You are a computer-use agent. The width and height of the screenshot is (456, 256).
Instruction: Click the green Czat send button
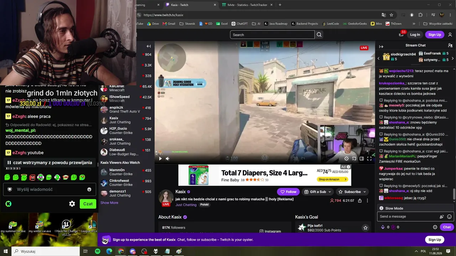pos(88,204)
